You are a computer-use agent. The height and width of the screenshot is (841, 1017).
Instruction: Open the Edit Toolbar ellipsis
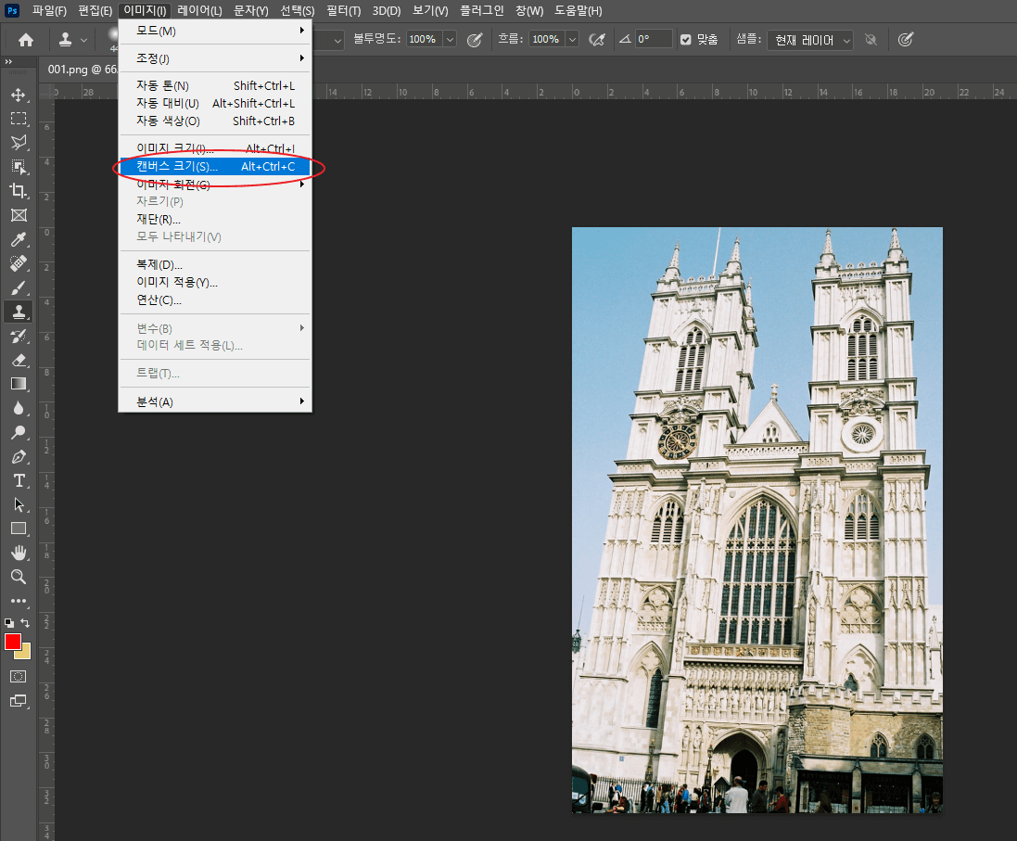[x=19, y=601]
